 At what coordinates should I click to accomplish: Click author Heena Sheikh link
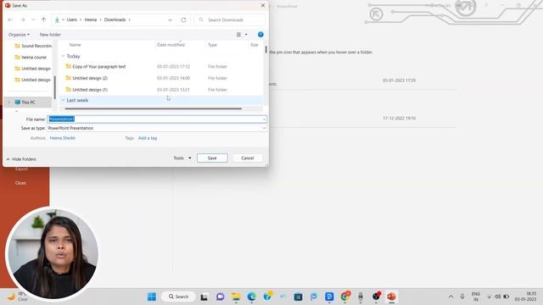pos(62,138)
